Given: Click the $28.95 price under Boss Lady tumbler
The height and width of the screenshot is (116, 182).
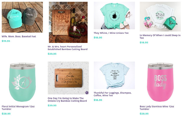Looking at the screenshot, I should [144, 114].
